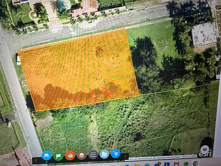Open Google Chrome from the taskbar
The height and width of the screenshot is (166, 221).
195,163
